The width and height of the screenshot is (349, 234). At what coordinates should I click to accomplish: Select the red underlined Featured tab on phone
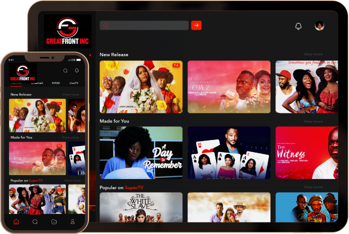[16, 83]
